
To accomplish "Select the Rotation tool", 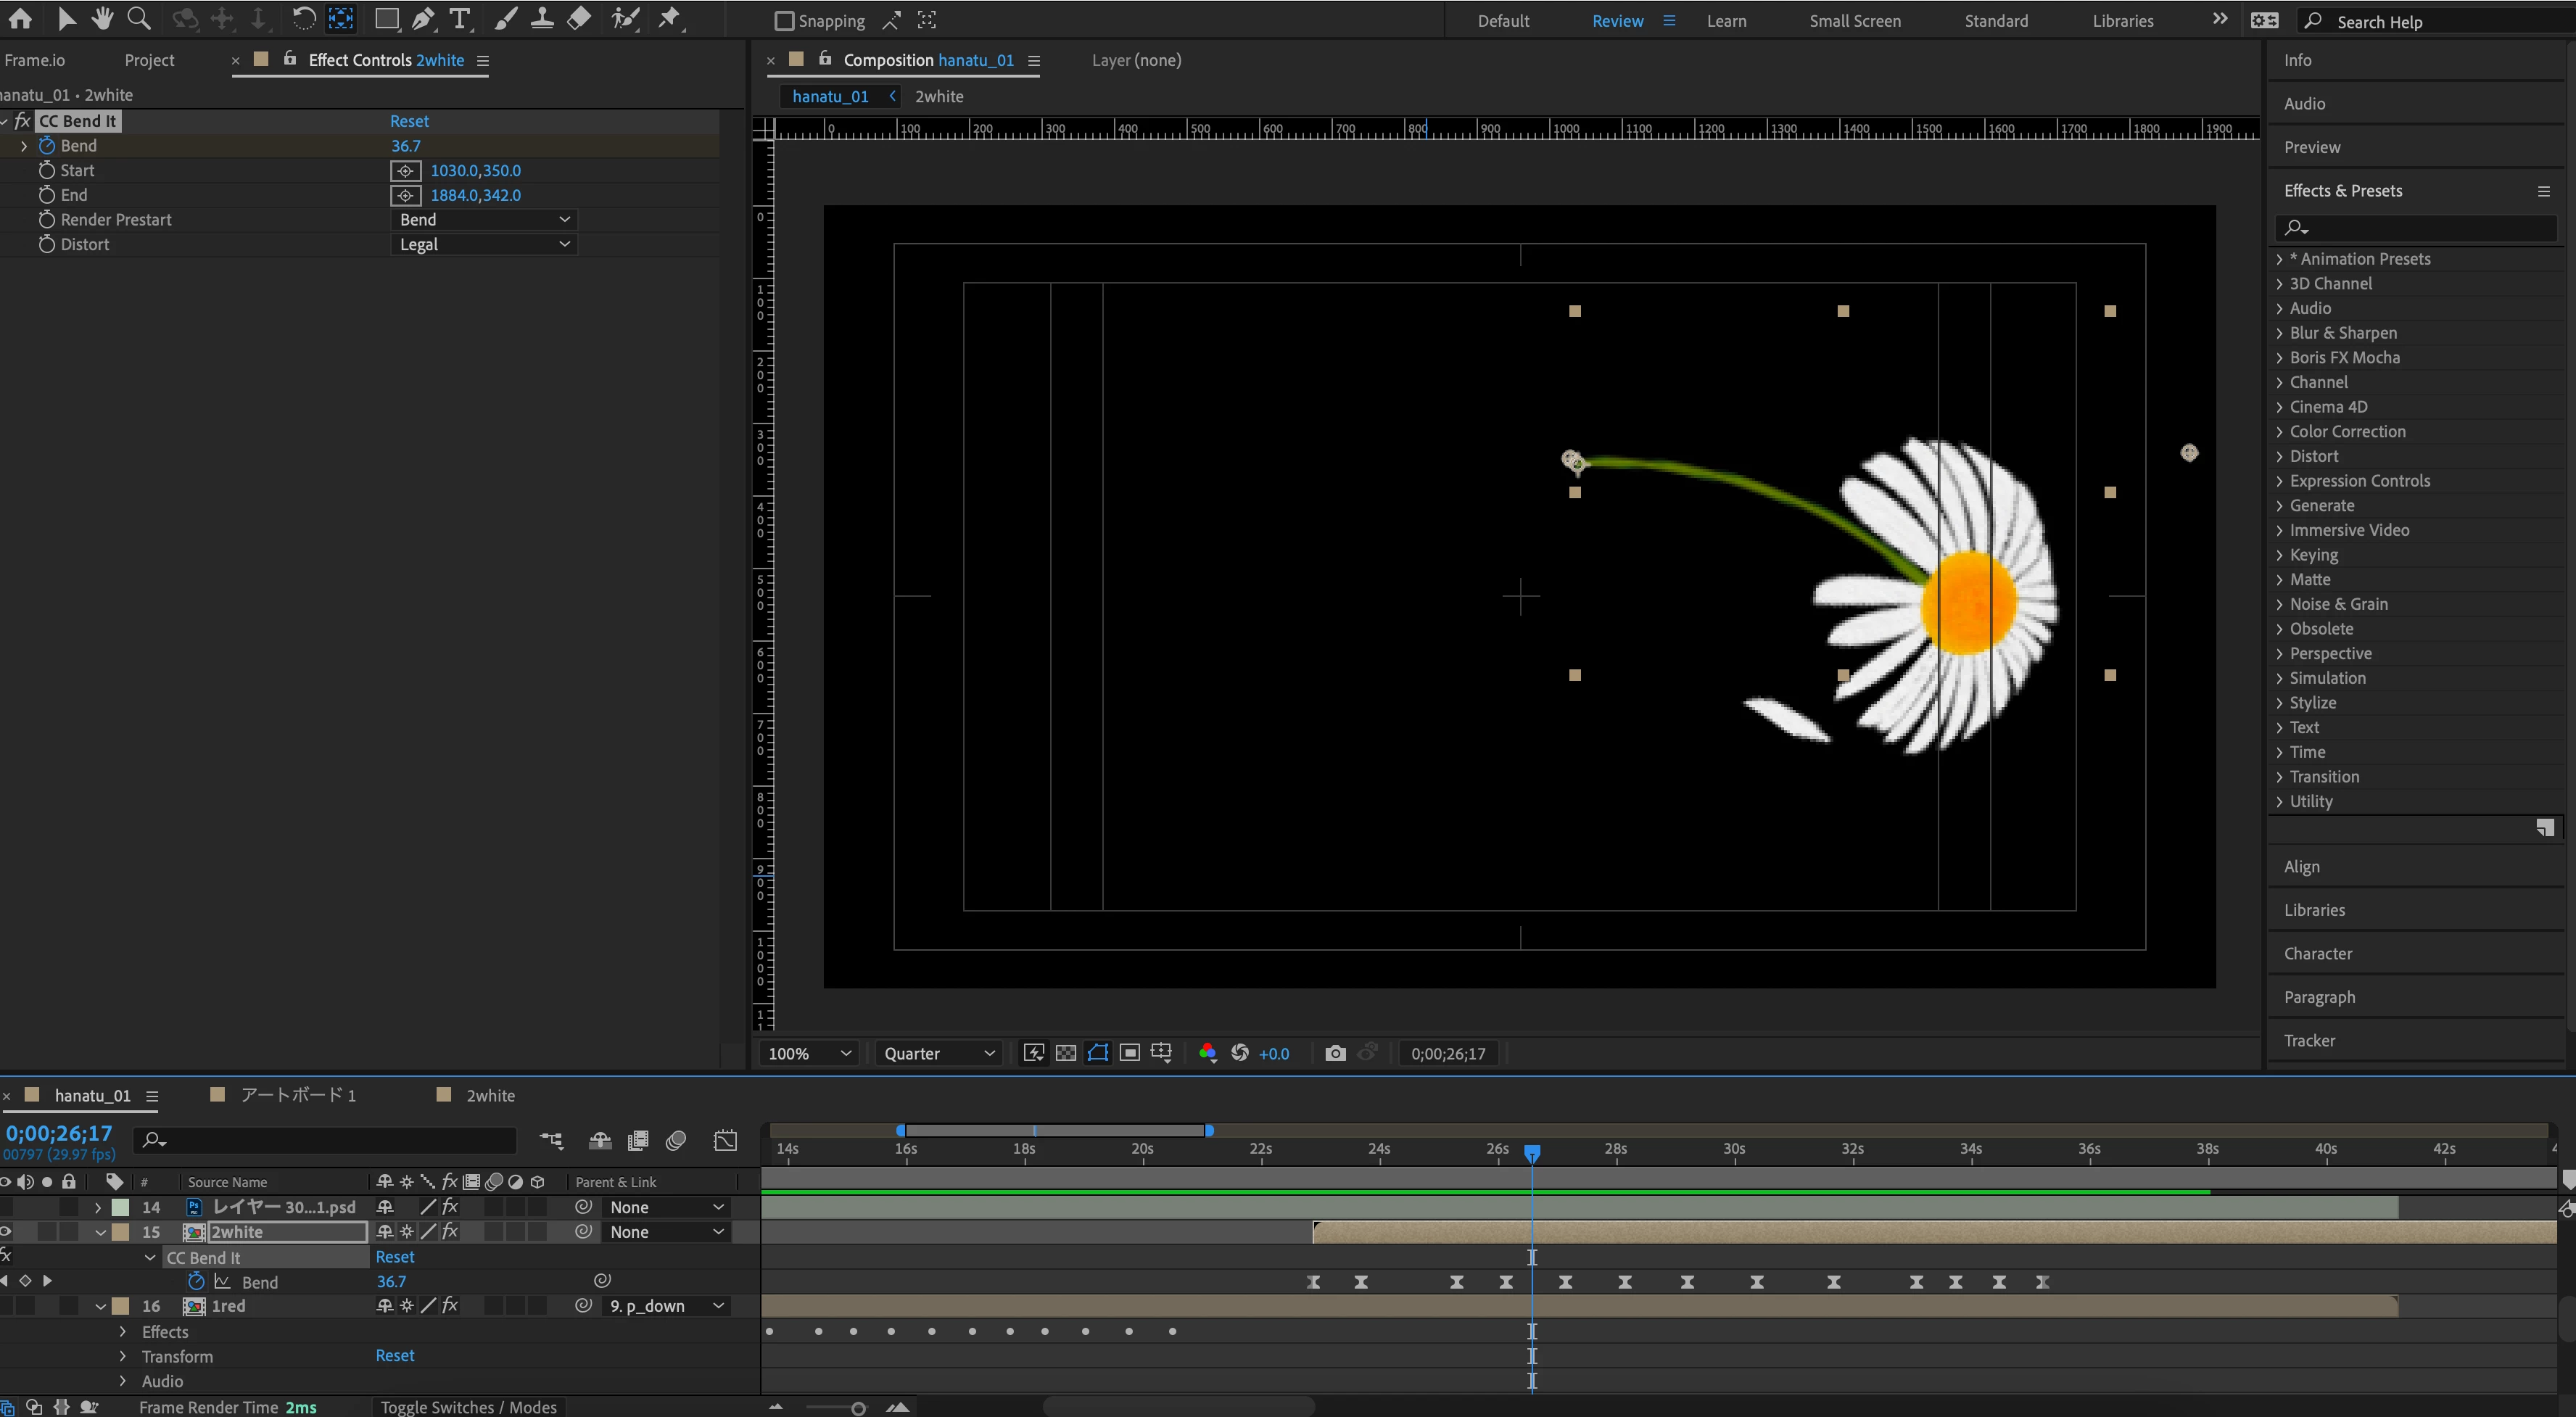I will (x=303, y=19).
